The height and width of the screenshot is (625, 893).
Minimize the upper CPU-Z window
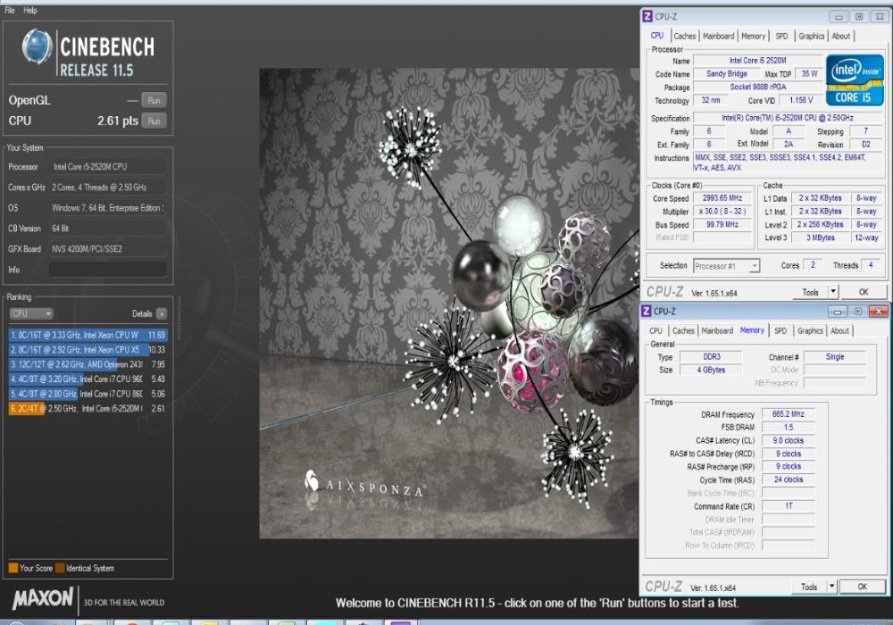(839, 17)
